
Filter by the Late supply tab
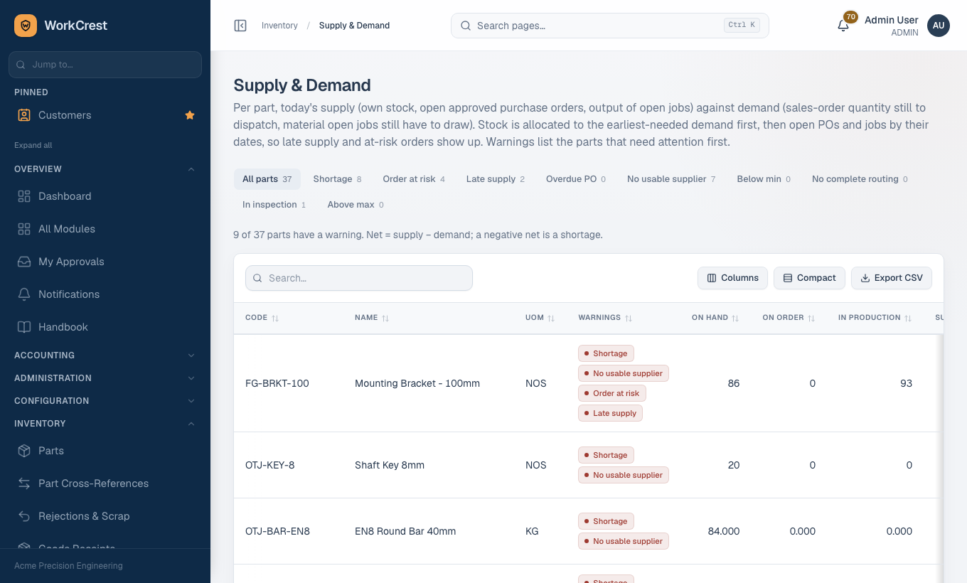495,179
